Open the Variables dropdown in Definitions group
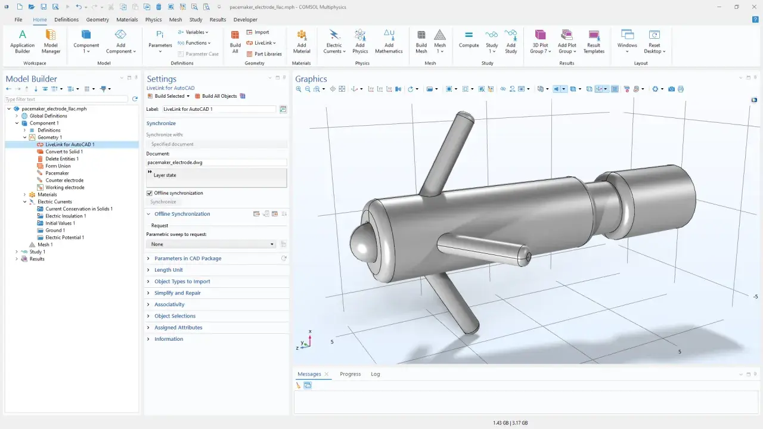This screenshot has width=763, height=429. tap(194, 32)
